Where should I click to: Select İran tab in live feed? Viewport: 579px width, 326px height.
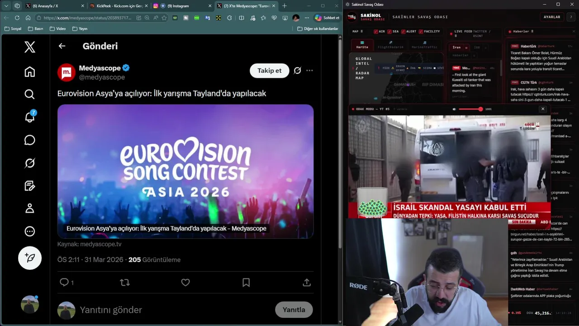coord(457,47)
